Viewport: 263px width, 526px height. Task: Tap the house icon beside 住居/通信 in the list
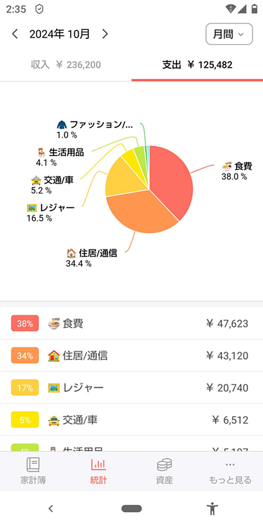(x=54, y=355)
